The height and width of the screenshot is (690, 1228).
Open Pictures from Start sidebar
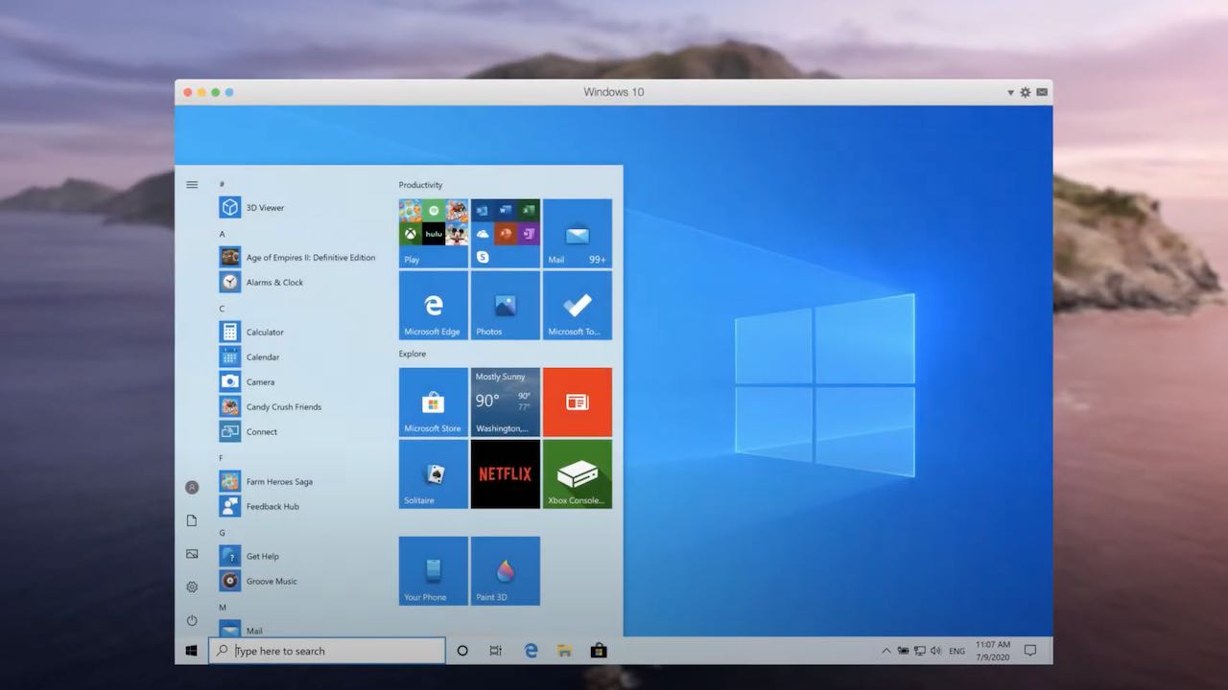point(192,554)
